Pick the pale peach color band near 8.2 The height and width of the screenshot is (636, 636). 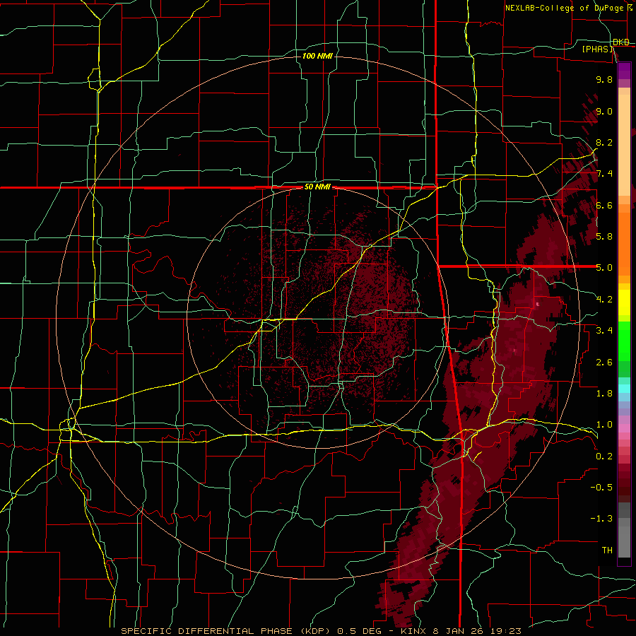point(624,146)
